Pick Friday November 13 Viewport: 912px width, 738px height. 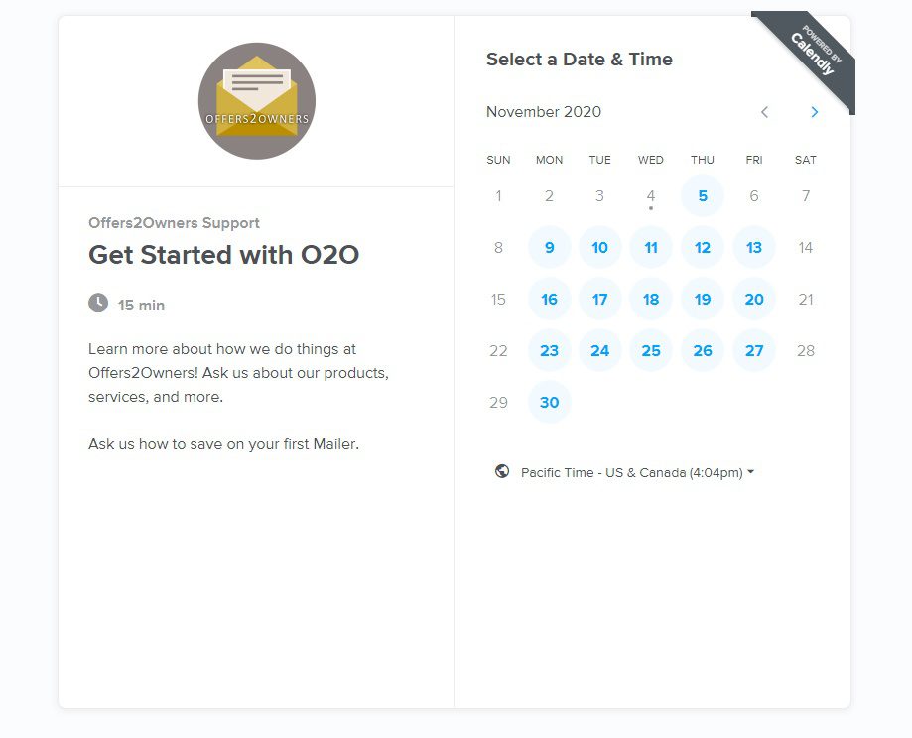(x=754, y=248)
